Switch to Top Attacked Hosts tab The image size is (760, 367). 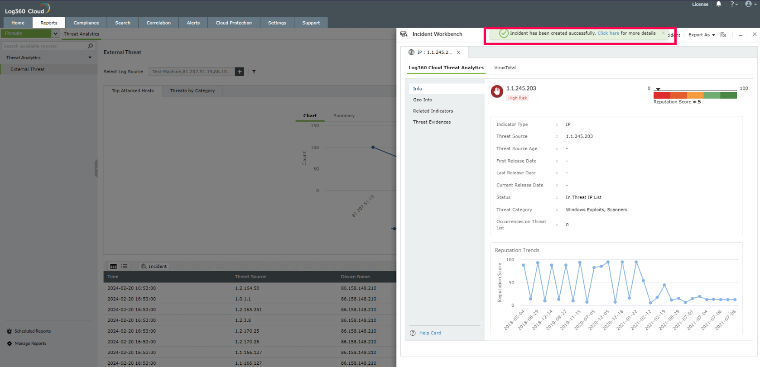[133, 91]
